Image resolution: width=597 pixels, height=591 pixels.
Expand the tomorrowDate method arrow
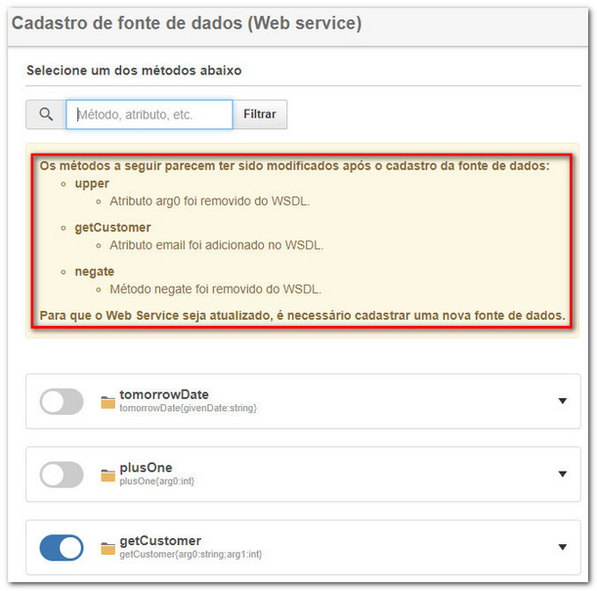click(563, 401)
